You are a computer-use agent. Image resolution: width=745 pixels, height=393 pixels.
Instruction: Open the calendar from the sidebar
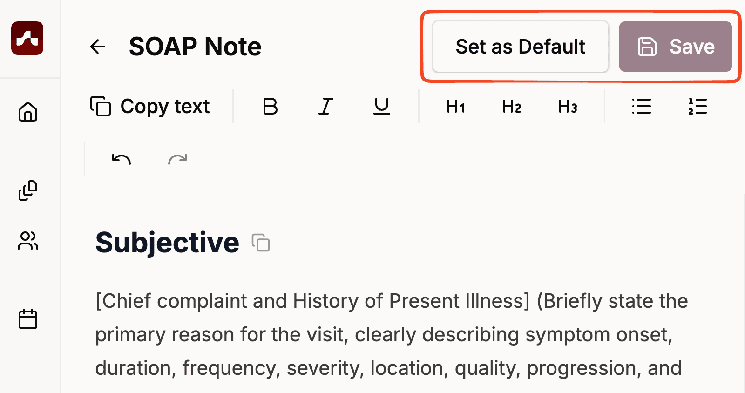click(x=28, y=319)
